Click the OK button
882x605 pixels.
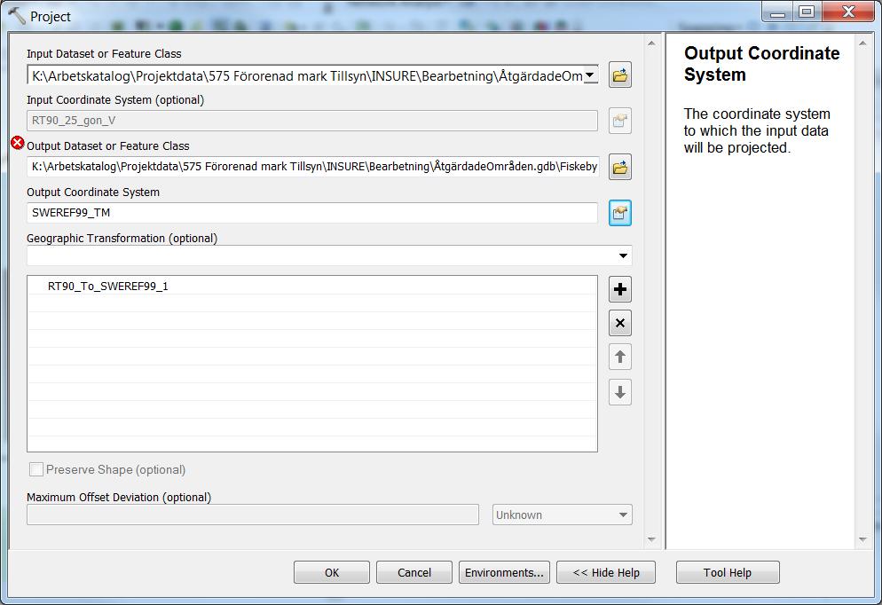click(332, 572)
